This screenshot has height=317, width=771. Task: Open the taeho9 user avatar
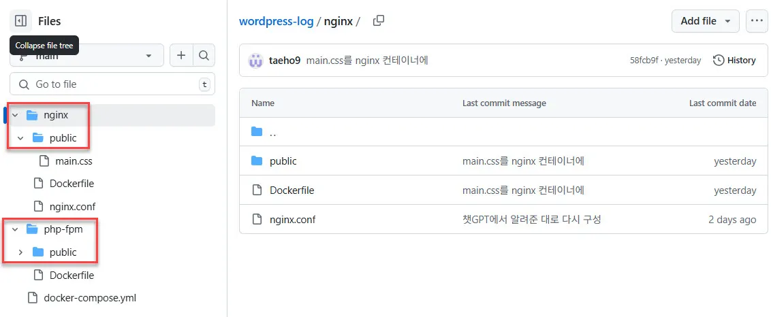(x=255, y=61)
